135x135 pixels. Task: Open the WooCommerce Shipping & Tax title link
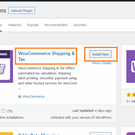coord(46,57)
